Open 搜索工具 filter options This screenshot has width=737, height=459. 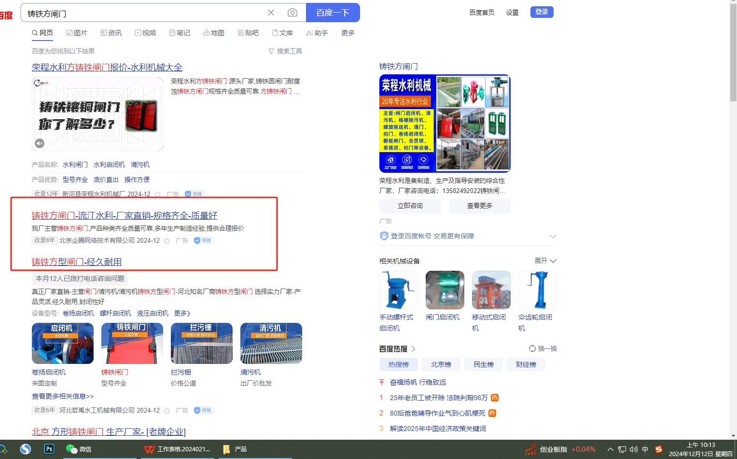[x=285, y=51]
